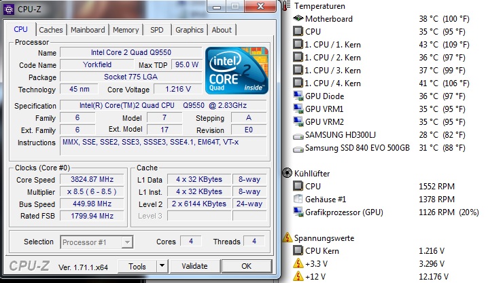Click chip icon next to CPU temperature
Screen dimensions: 488x283
point(298,31)
